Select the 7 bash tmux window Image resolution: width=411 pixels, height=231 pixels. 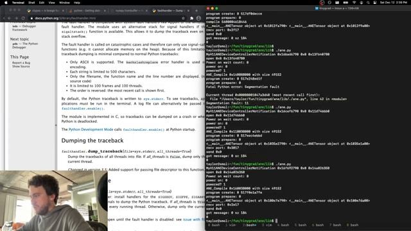335,225
